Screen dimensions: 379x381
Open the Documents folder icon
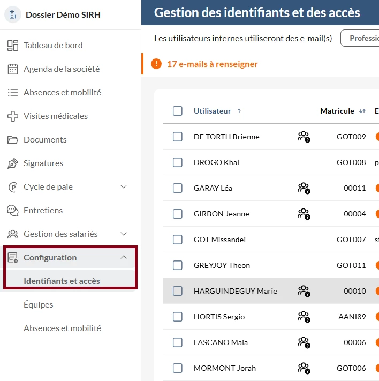pos(13,140)
